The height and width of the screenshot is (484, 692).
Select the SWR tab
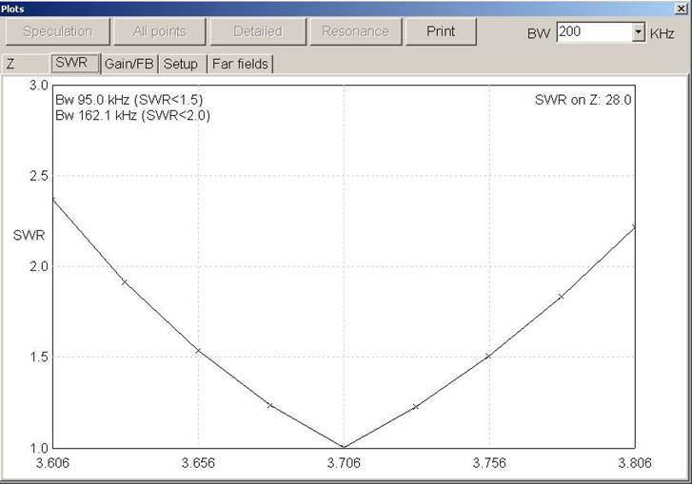click(76, 63)
